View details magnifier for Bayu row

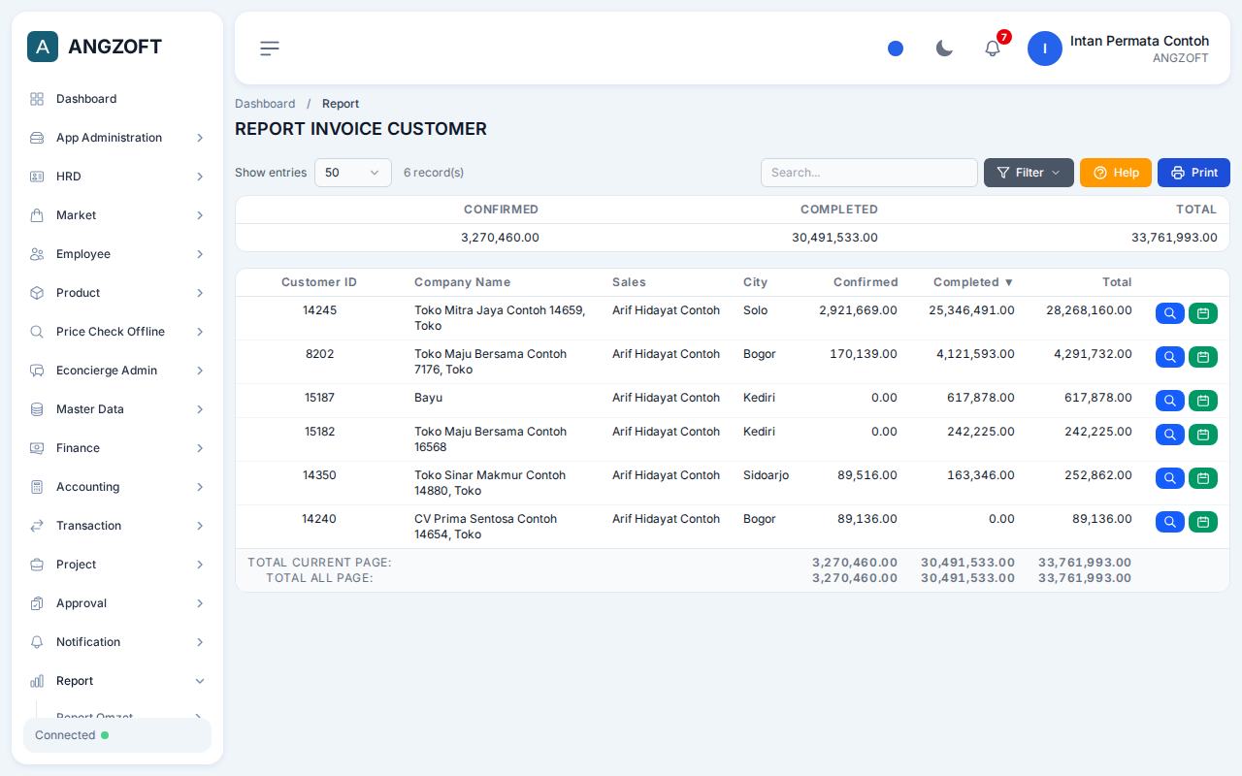pos(1170,401)
